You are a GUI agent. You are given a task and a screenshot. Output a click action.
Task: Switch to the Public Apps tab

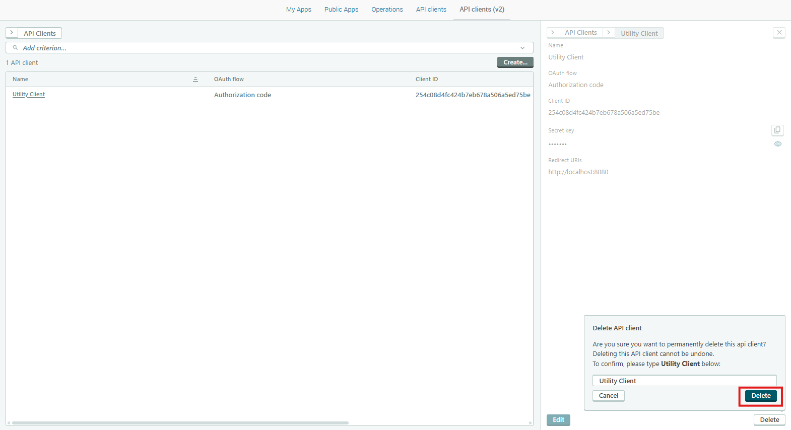pos(341,10)
